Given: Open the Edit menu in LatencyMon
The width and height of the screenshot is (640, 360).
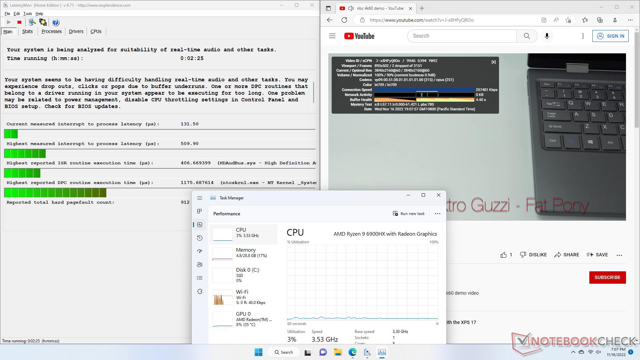Looking at the screenshot, I should tap(17, 14).
